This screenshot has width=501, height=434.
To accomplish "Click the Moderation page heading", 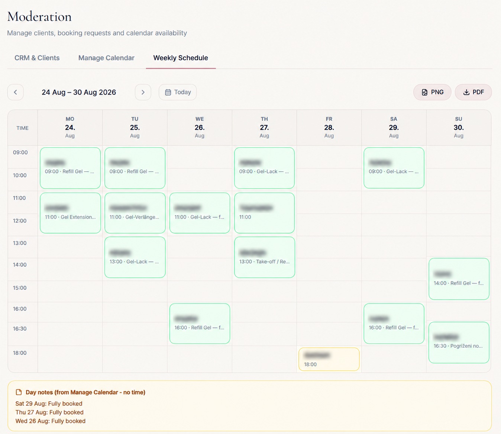I will (39, 16).
